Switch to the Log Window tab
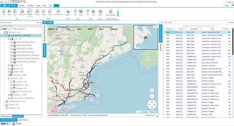234x126 pixels. pyautogui.click(x=23, y=120)
